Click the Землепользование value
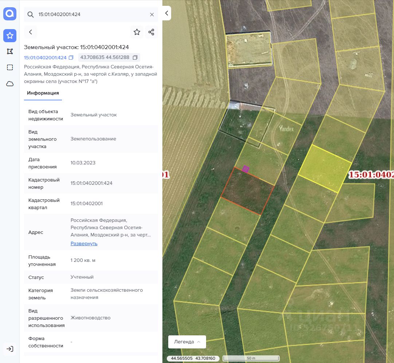 (93, 139)
